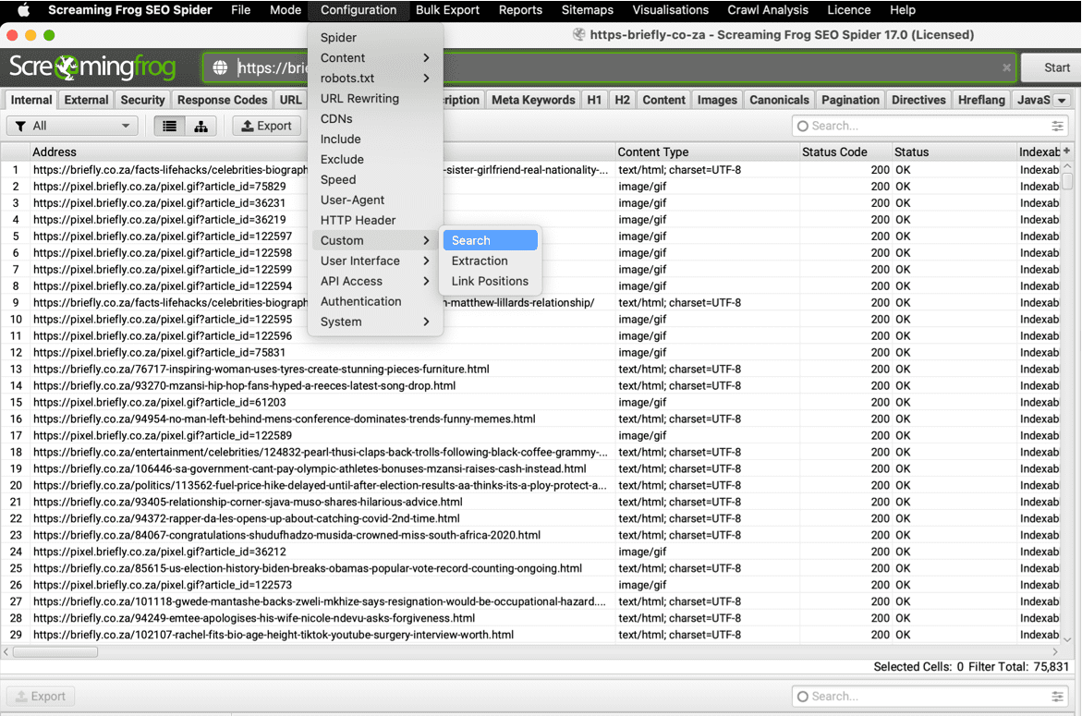The image size is (1082, 716).
Task: Open Include configuration
Action: (375, 139)
